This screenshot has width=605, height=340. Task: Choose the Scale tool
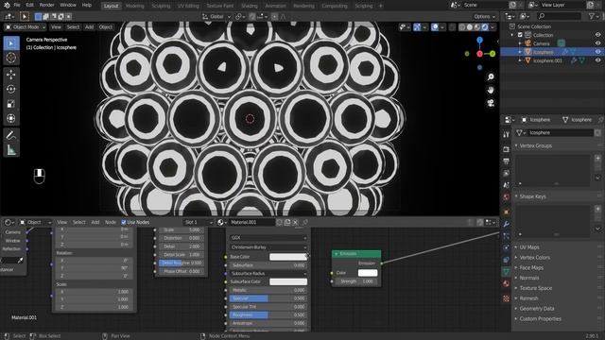click(x=11, y=104)
